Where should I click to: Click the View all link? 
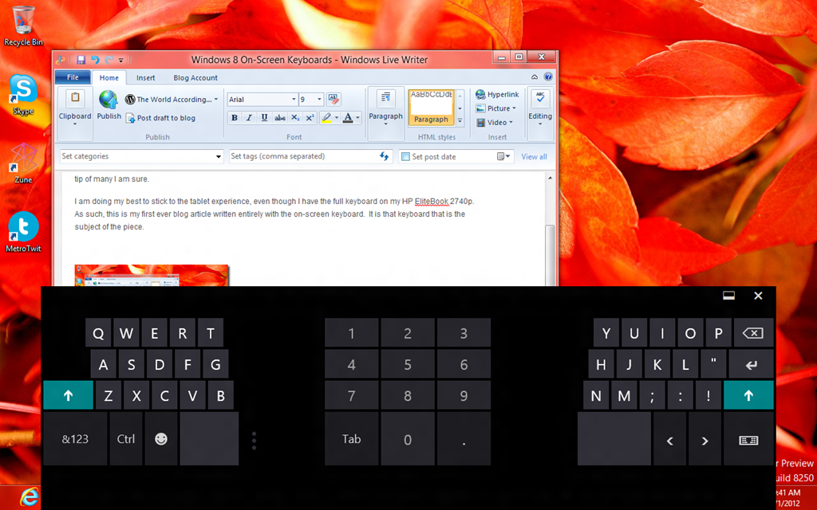(x=534, y=157)
